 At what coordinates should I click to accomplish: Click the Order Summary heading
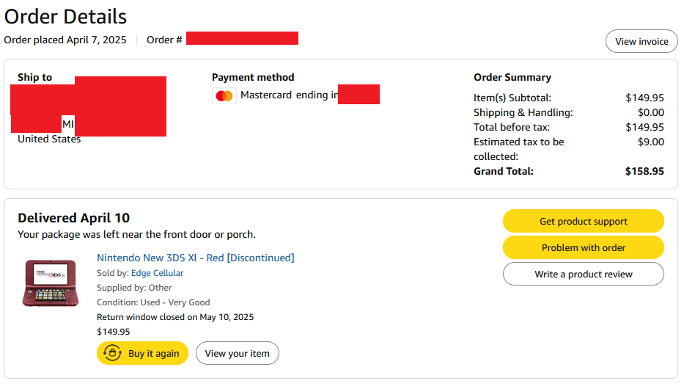[x=512, y=77]
